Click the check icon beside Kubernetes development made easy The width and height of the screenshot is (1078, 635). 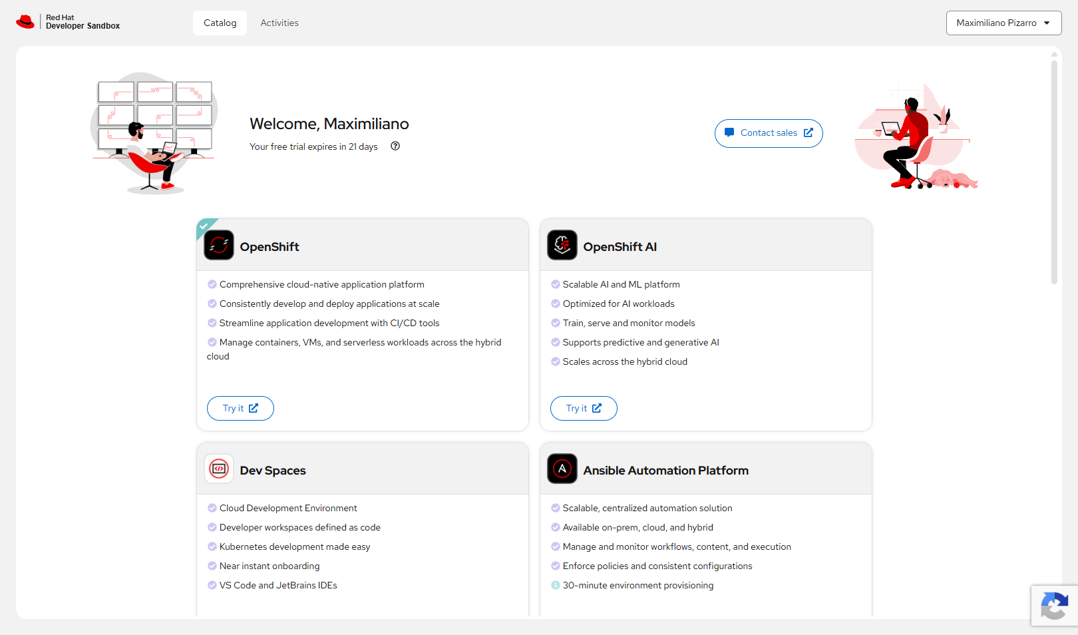[212, 546]
